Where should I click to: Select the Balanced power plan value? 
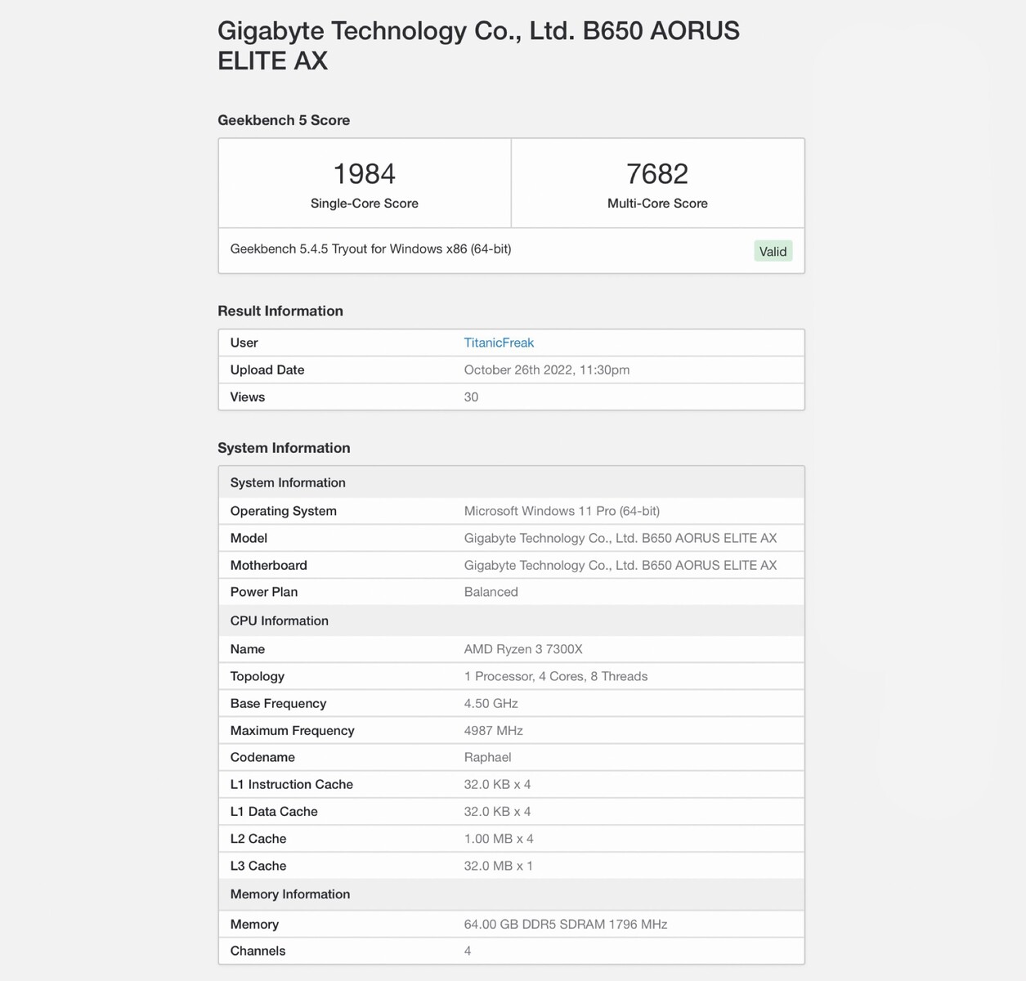pyautogui.click(x=491, y=592)
